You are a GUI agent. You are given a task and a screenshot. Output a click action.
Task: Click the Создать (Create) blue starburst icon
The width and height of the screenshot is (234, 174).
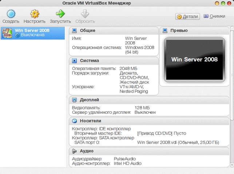(11, 13)
